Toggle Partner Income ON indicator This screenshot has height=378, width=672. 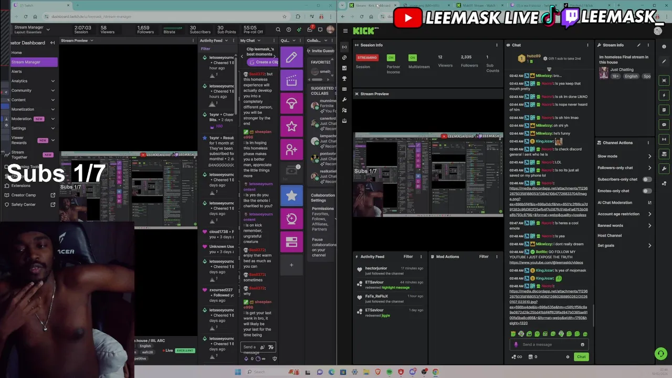(x=391, y=57)
